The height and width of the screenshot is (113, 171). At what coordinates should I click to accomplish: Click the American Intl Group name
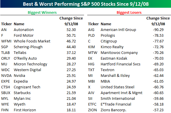118,30
